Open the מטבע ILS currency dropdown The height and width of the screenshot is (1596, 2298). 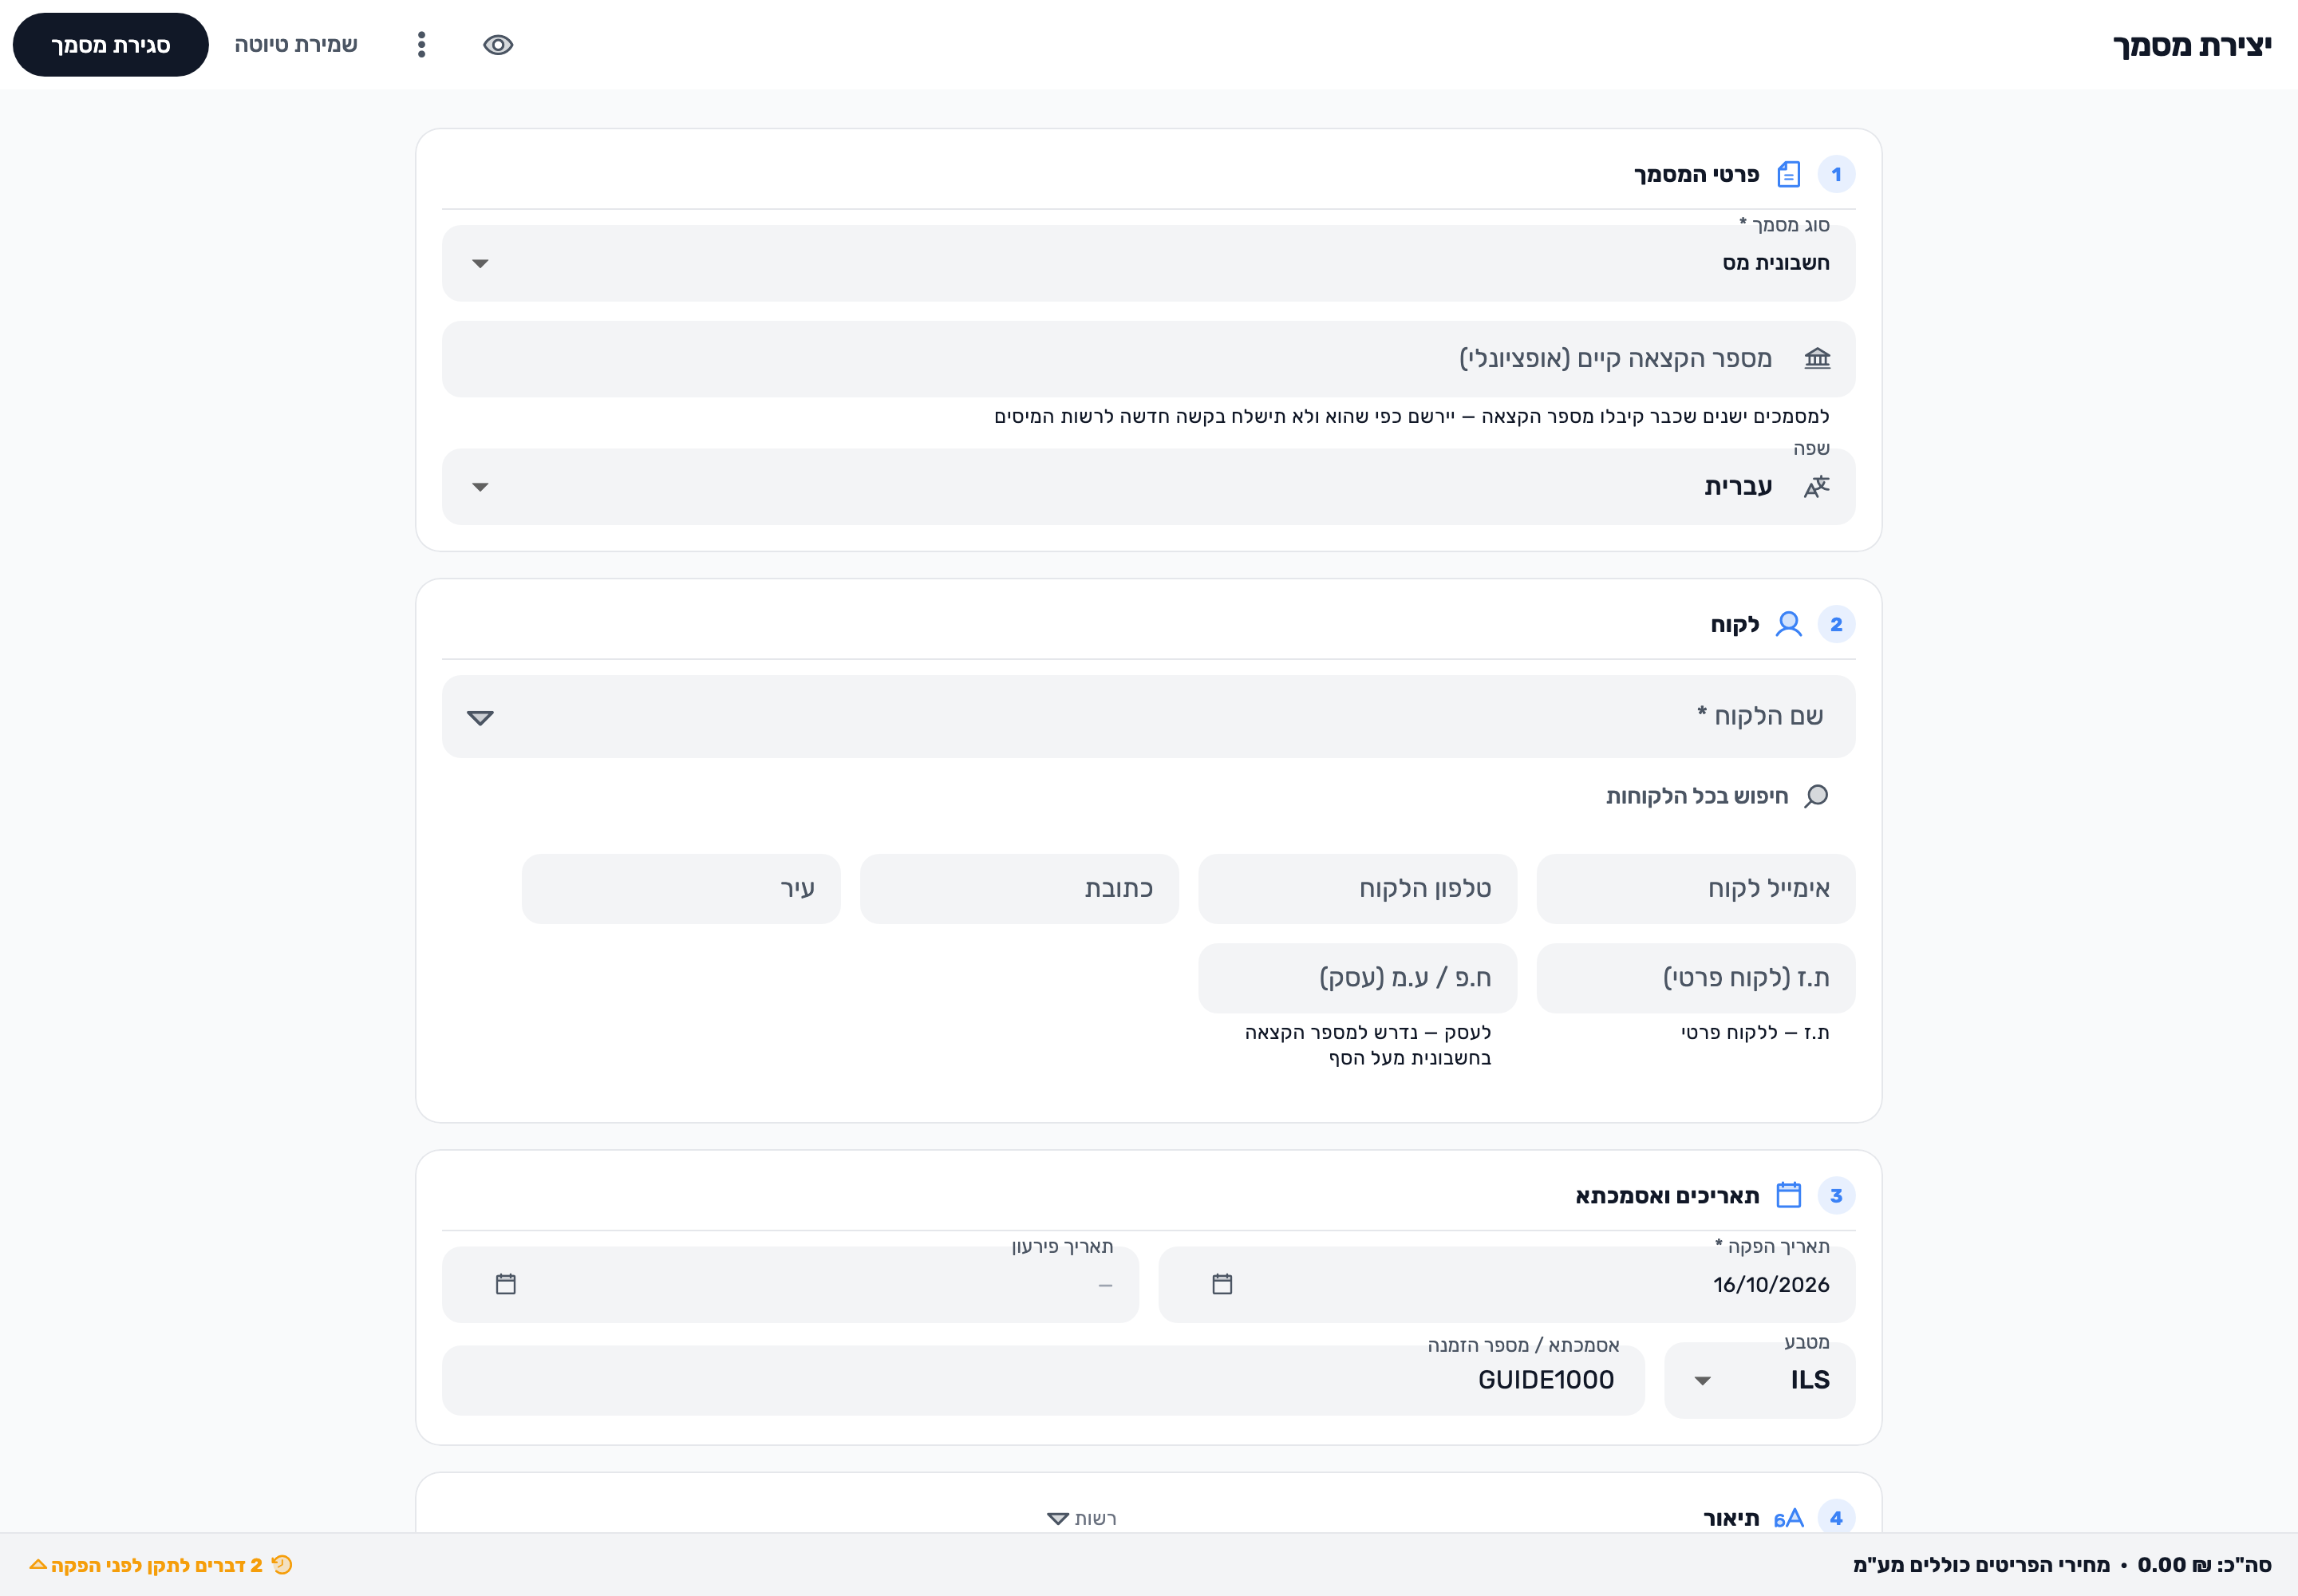[1759, 1380]
